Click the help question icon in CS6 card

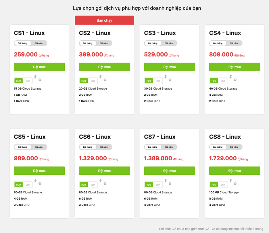pyautogui.click(x=105, y=184)
